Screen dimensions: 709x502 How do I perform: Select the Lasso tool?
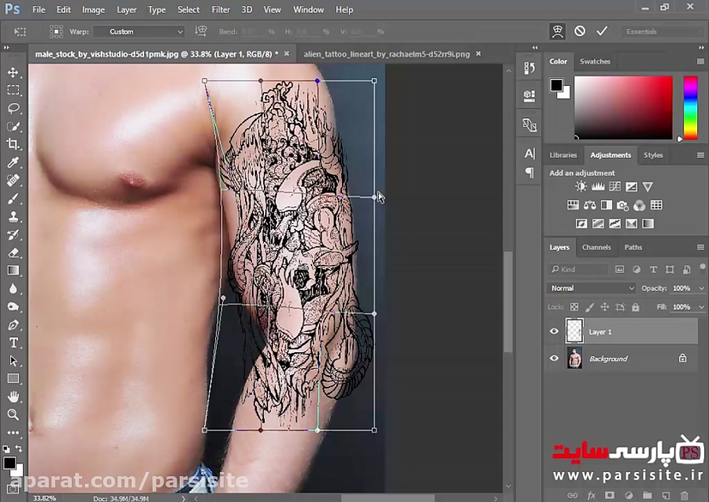click(13, 108)
